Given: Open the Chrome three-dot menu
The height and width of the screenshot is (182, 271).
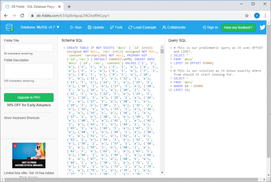Looking at the screenshot, I should tap(266, 15).
